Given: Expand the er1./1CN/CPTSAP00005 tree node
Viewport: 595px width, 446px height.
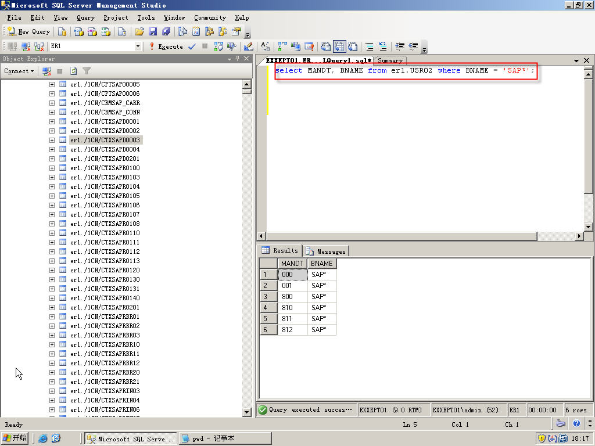Looking at the screenshot, I should tap(52, 84).
